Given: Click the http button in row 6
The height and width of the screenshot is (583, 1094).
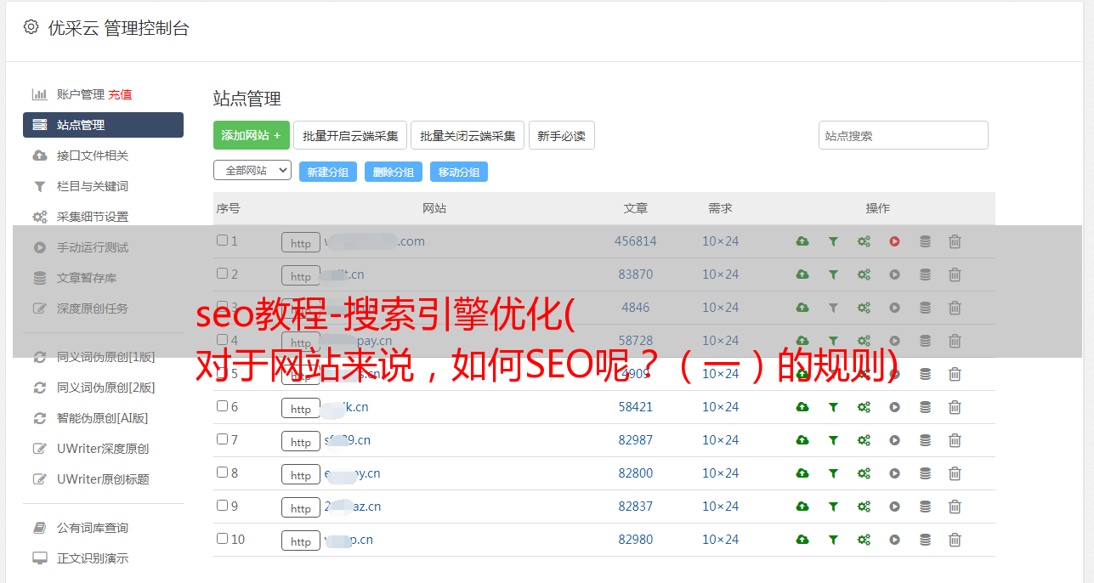Looking at the screenshot, I should pyautogui.click(x=301, y=409).
